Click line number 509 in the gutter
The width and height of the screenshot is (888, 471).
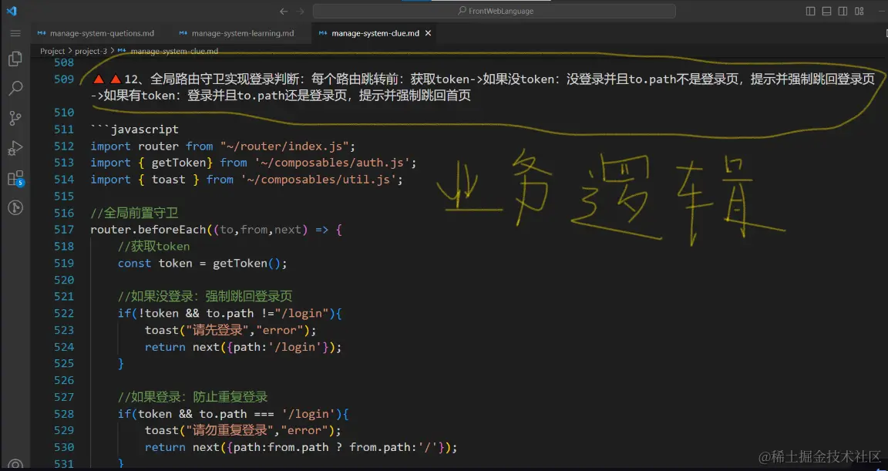click(x=64, y=79)
